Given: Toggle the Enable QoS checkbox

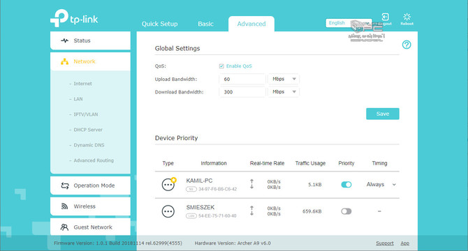Looking at the screenshot, I should point(221,66).
